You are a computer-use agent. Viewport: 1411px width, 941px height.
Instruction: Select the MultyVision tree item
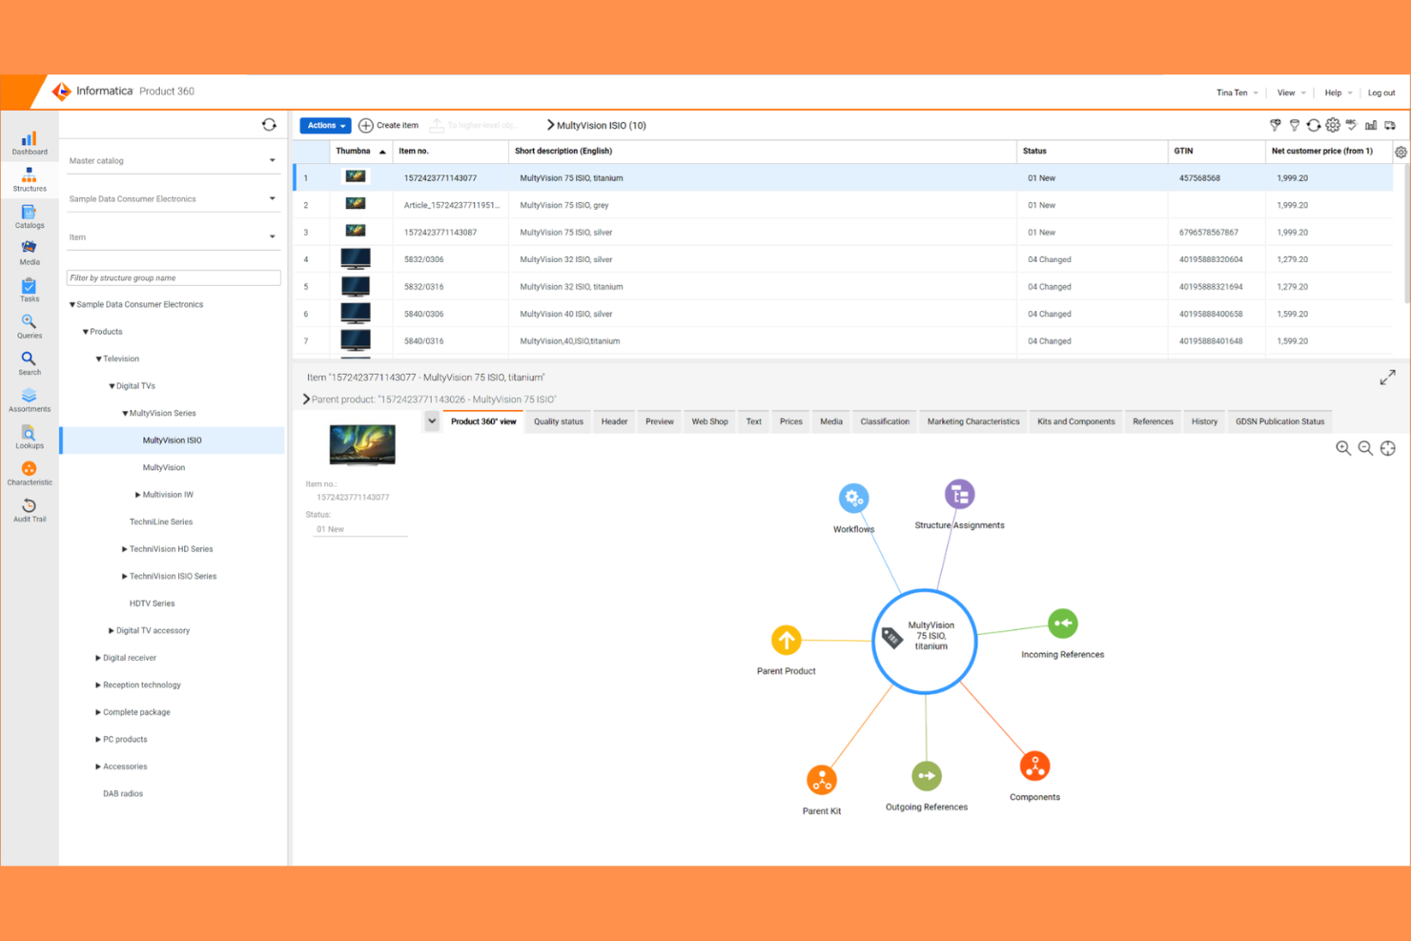(x=164, y=468)
